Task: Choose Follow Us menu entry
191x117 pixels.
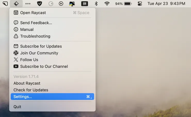Action: click(52, 60)
